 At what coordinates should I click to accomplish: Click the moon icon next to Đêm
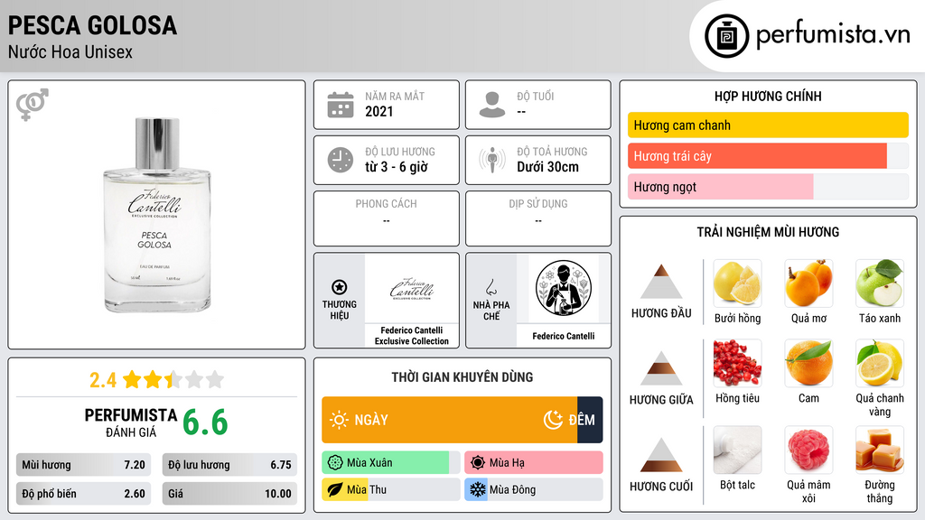click(553, 420)
